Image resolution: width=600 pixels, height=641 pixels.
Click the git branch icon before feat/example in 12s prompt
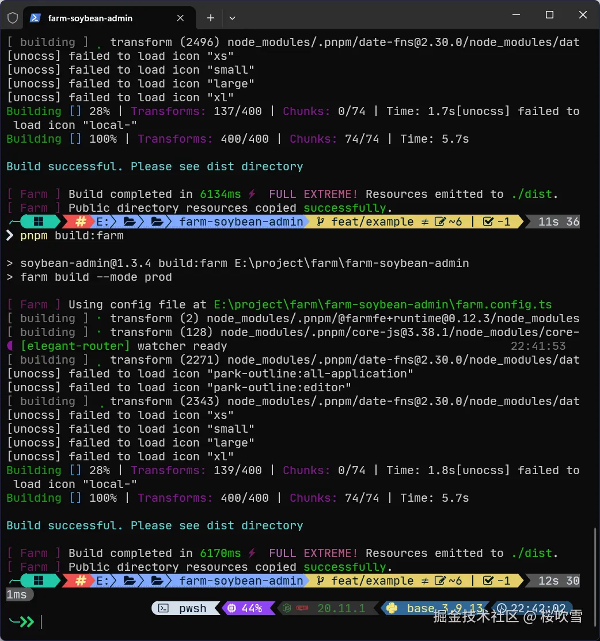(321, 581)
